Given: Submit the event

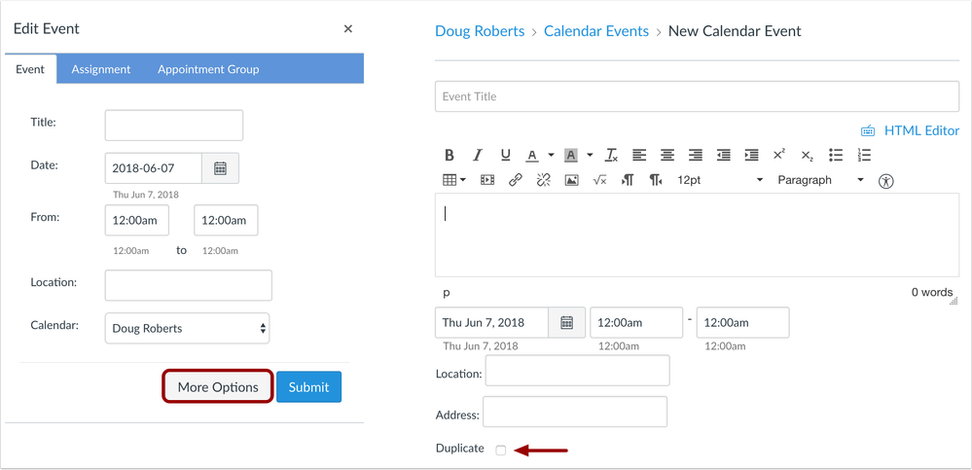Looking at the screenshot, I should tap(308, 387).
